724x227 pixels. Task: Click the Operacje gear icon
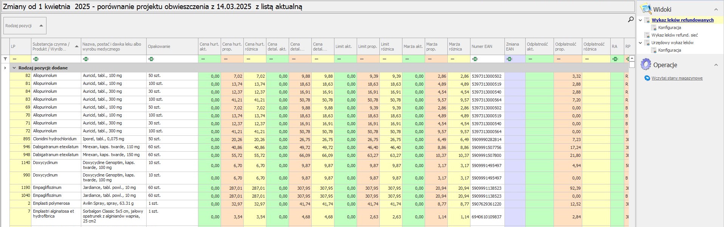[x=646, y=64]
